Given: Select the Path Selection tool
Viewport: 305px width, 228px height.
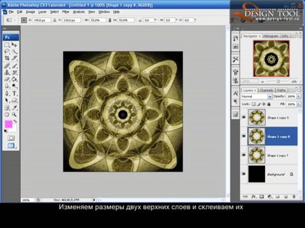Looking at the screenshot, I should pyautogui.click(x=7, y=100).
